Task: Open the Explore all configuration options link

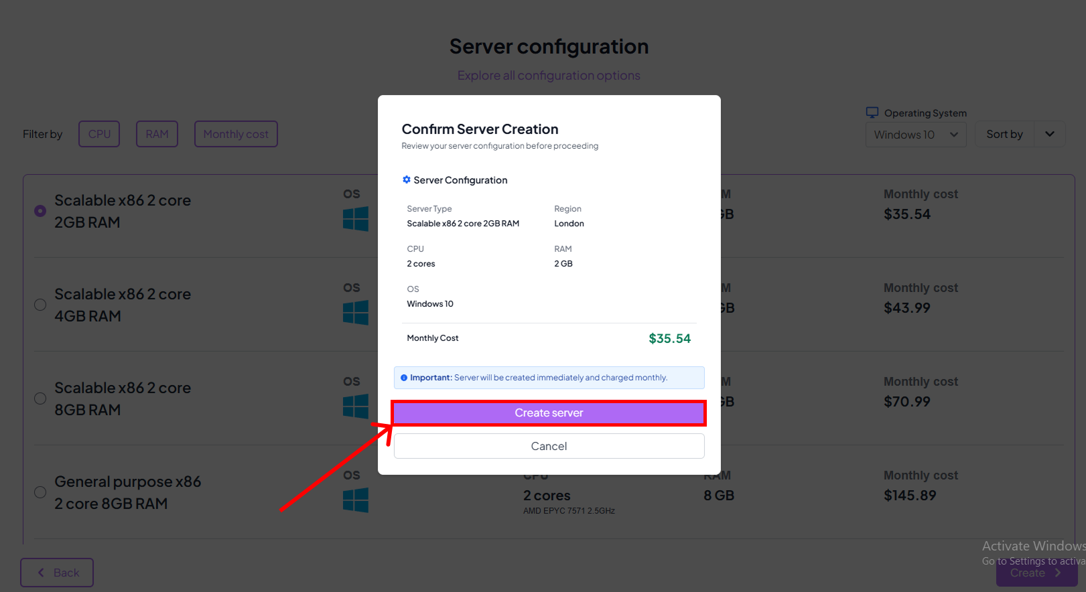Action: pos(549,75)
